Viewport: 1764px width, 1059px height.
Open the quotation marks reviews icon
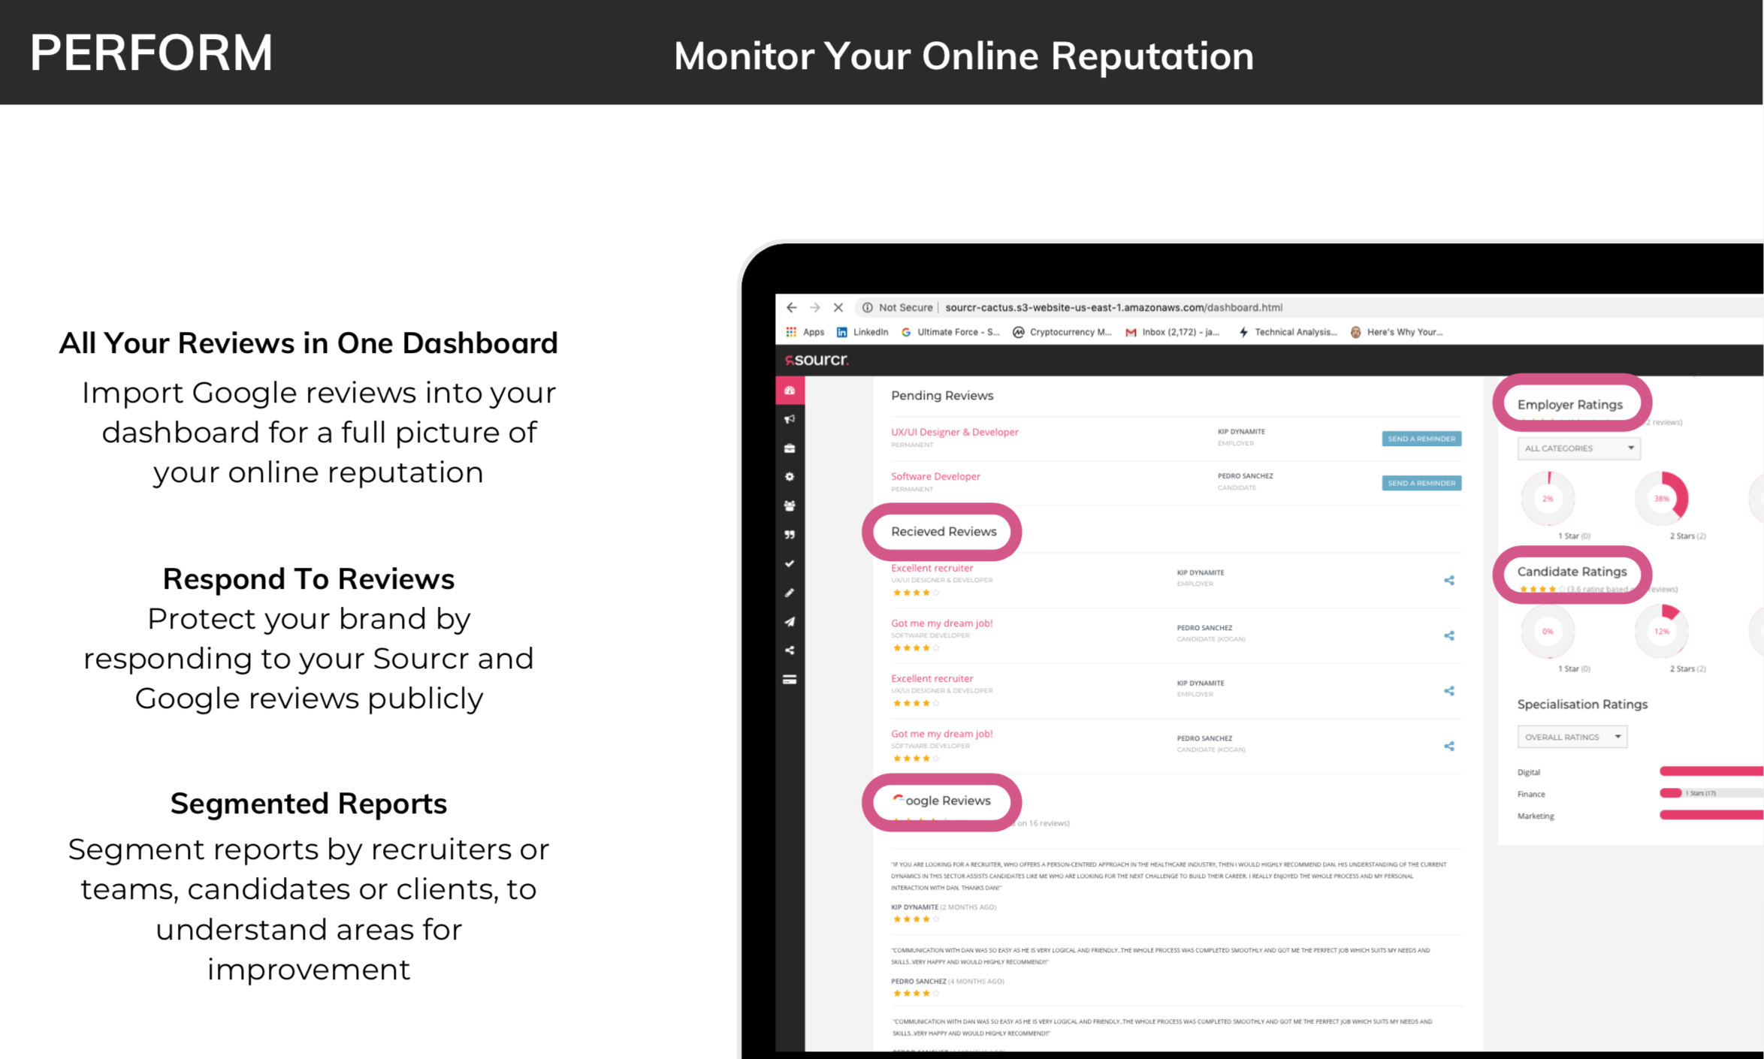790,535
